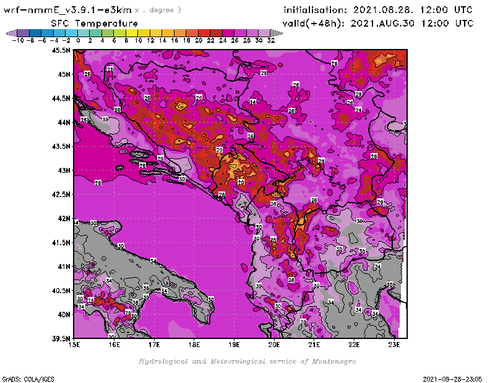Image resolution: width=495 pixels, height=383 pixels.
Task: Pick the pale teal 0 to 2 swatch
Action: 84,33
